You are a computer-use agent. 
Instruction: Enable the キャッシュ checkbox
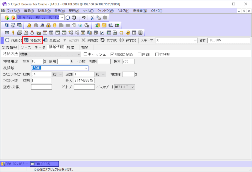(x=85, y=54)
